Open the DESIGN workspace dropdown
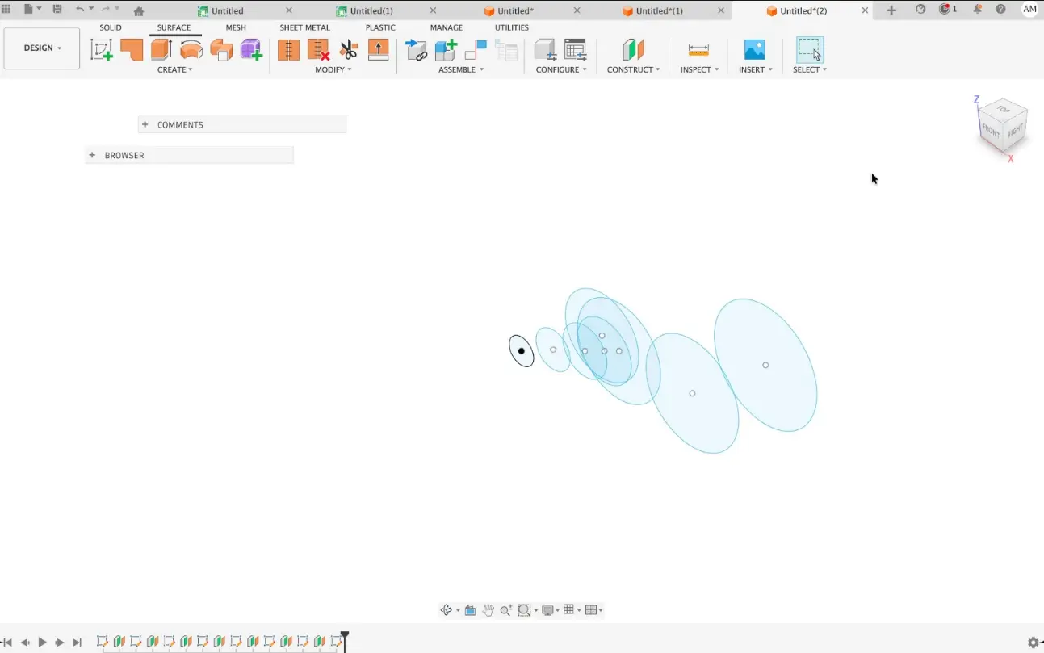 [x=40, y=48]
